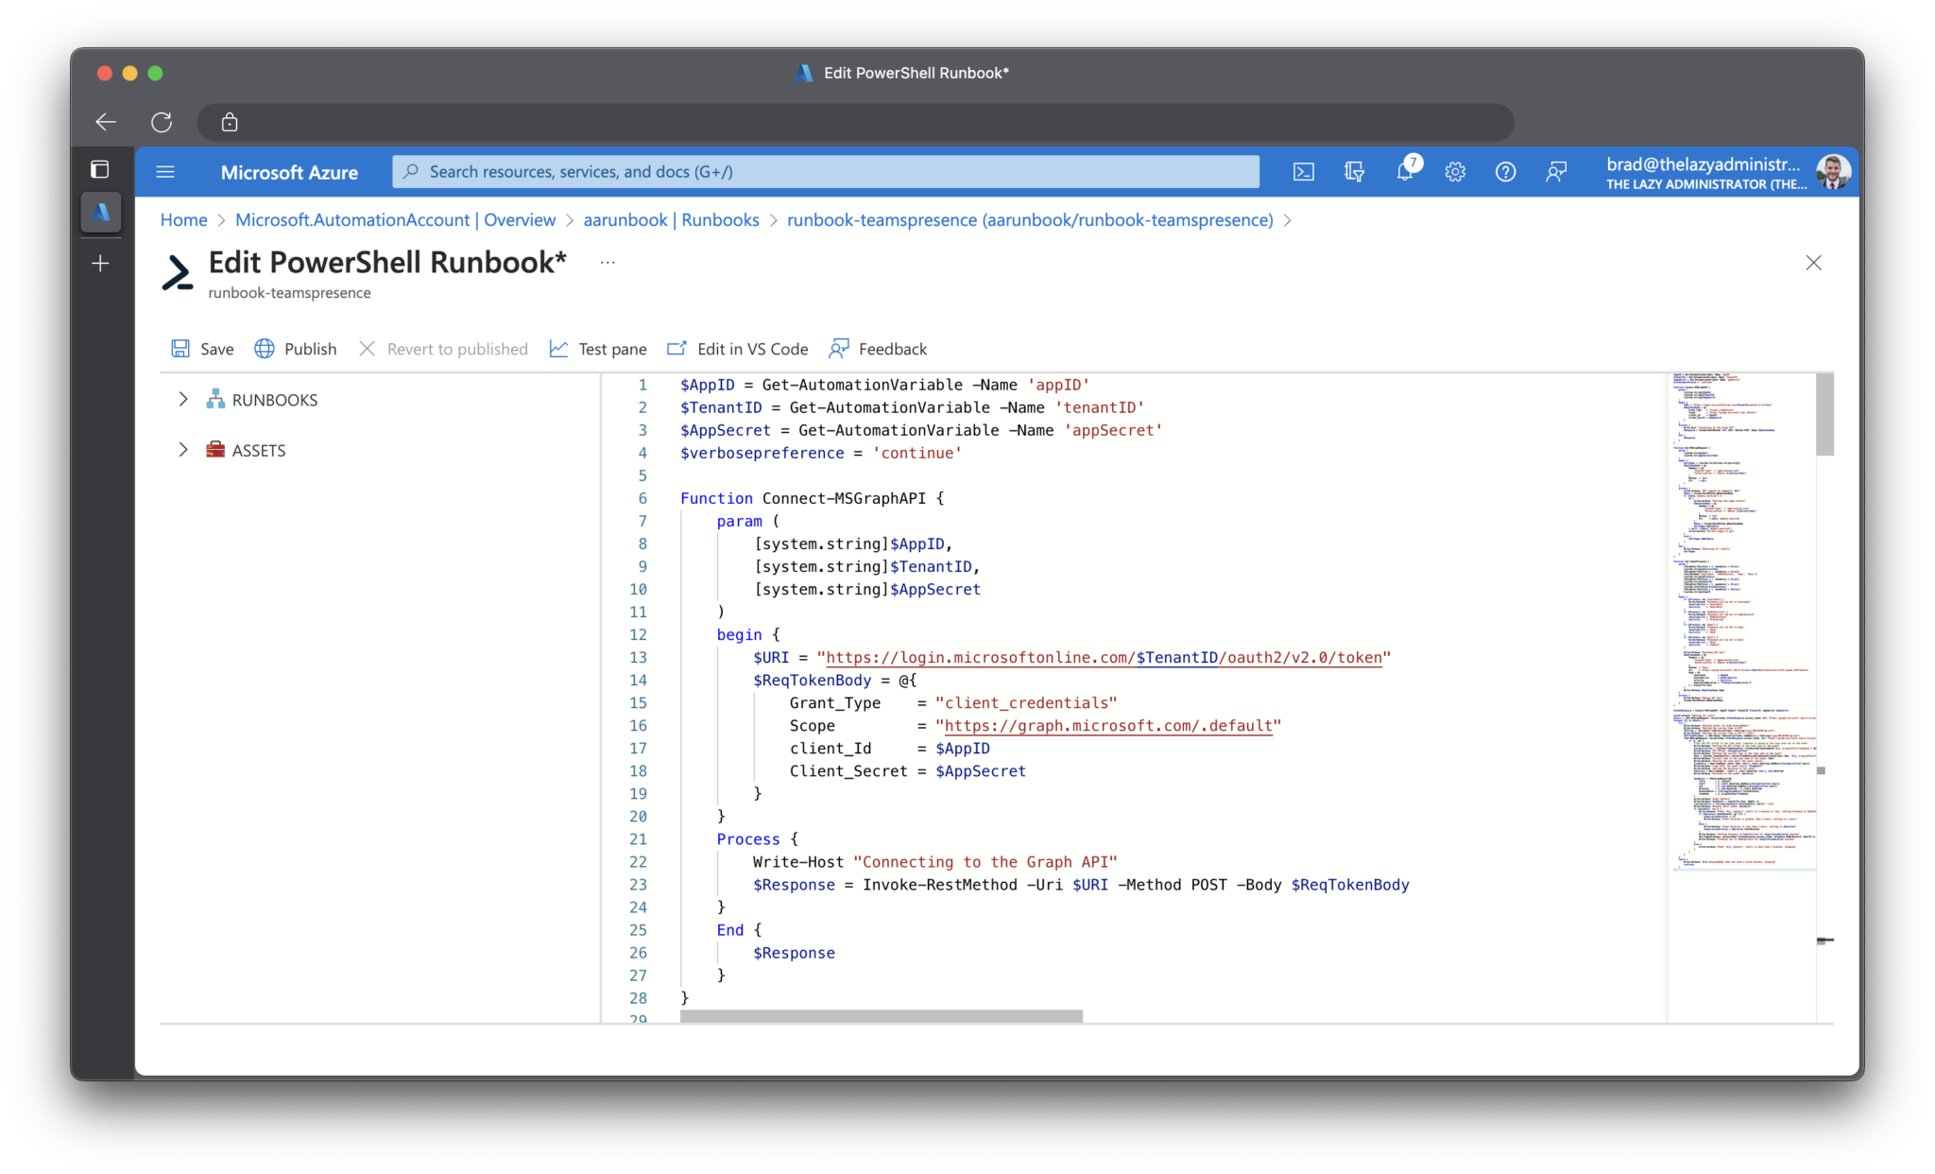The image size is (1935, 1174).
Task: Open the Test pane
Action: (x=598, y=349)
